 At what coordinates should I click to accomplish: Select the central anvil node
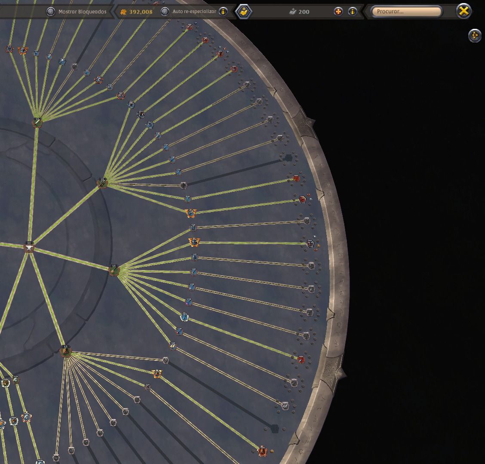pyautogui.click(x=29, y=247)
